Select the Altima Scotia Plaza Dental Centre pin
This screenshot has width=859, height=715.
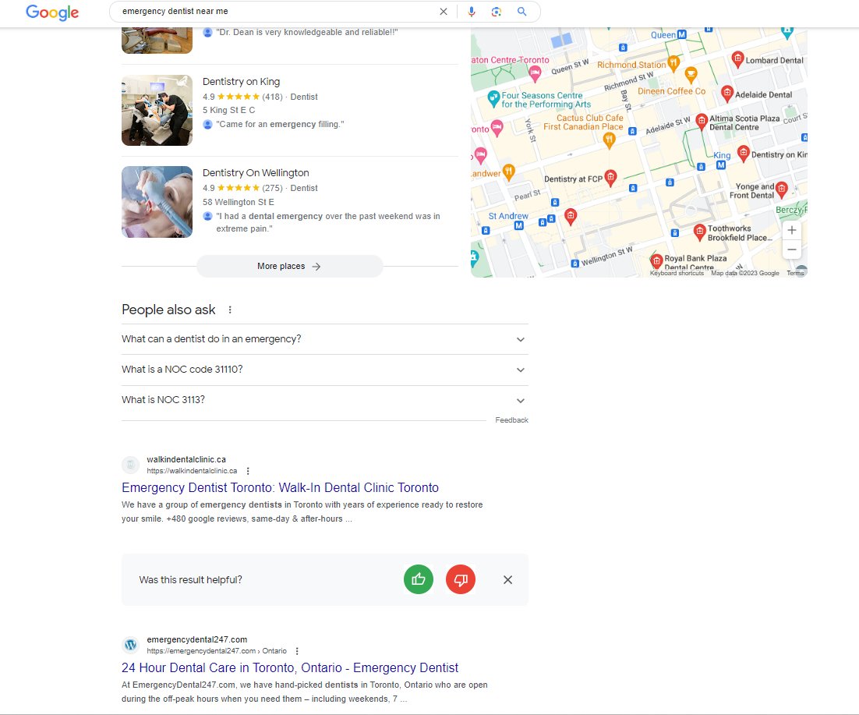click(702, 121)
